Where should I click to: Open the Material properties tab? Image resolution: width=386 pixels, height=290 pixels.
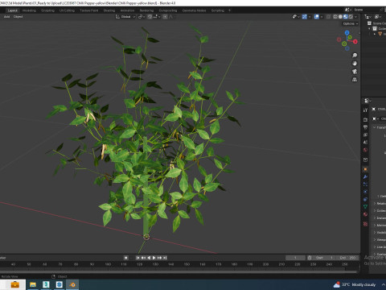pos(365,214)
